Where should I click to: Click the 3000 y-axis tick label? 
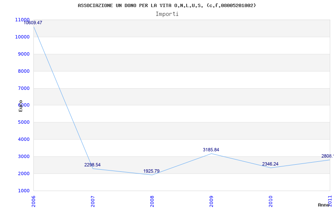(x=23, y=156)
